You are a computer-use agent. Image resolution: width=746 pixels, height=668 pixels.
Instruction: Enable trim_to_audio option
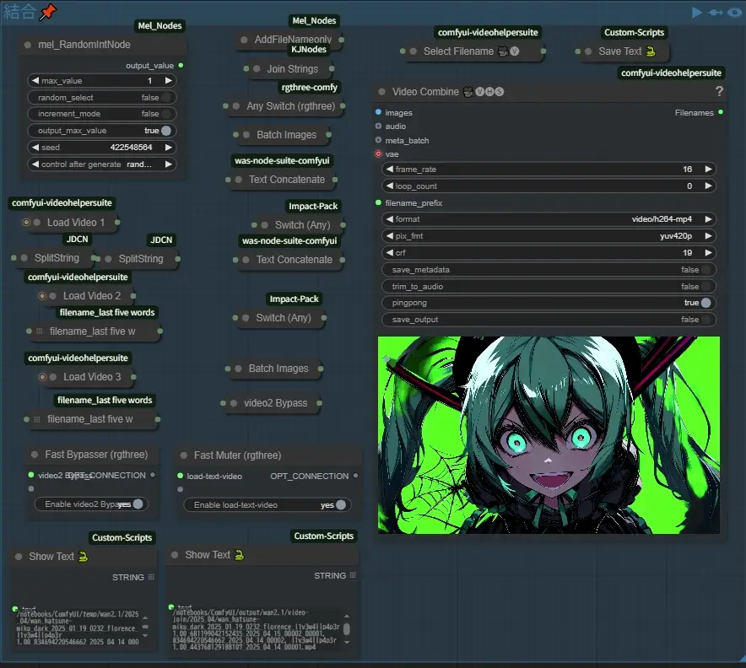tap(706, 286)
